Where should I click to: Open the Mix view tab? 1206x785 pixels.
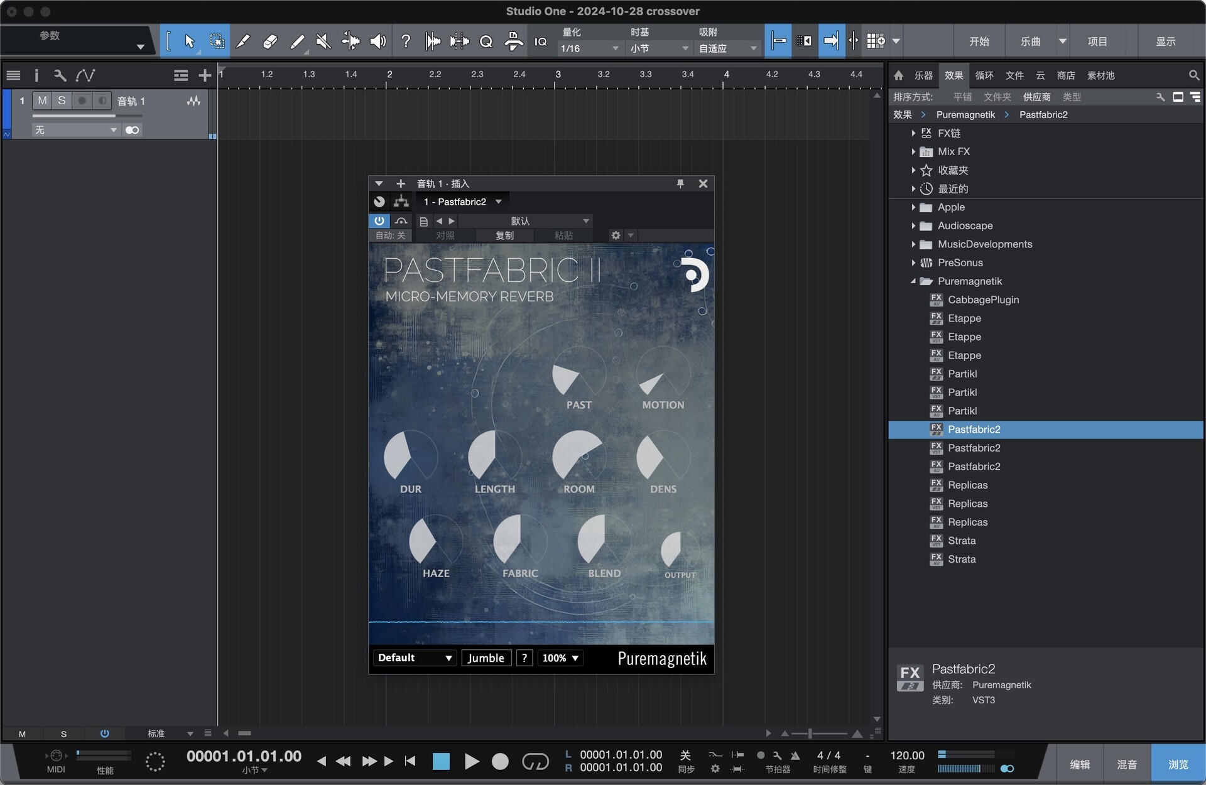[1126, 764]
